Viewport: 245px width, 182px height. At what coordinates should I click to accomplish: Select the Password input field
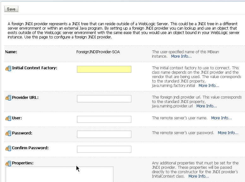tap(104, 134)
